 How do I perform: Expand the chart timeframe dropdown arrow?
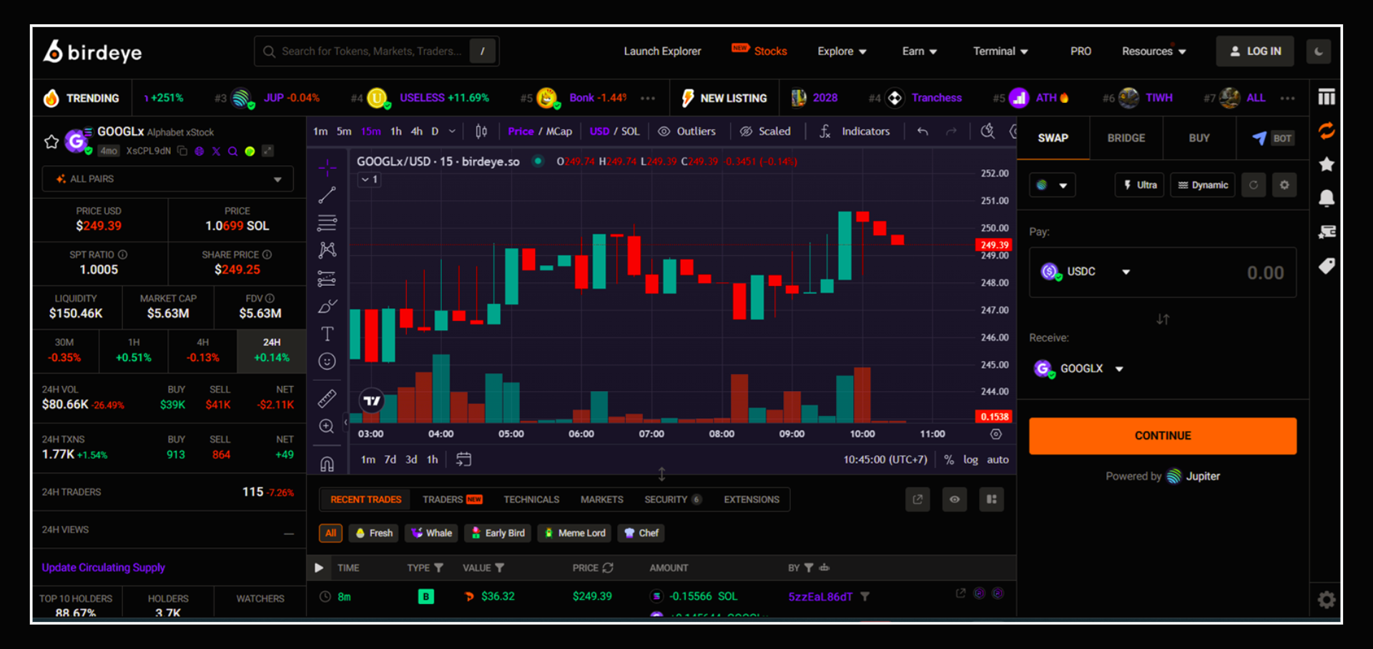pos(452,132)
